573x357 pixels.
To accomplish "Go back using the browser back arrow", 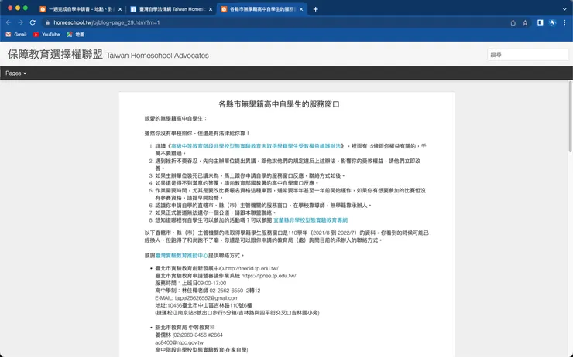I will (9, 22).
